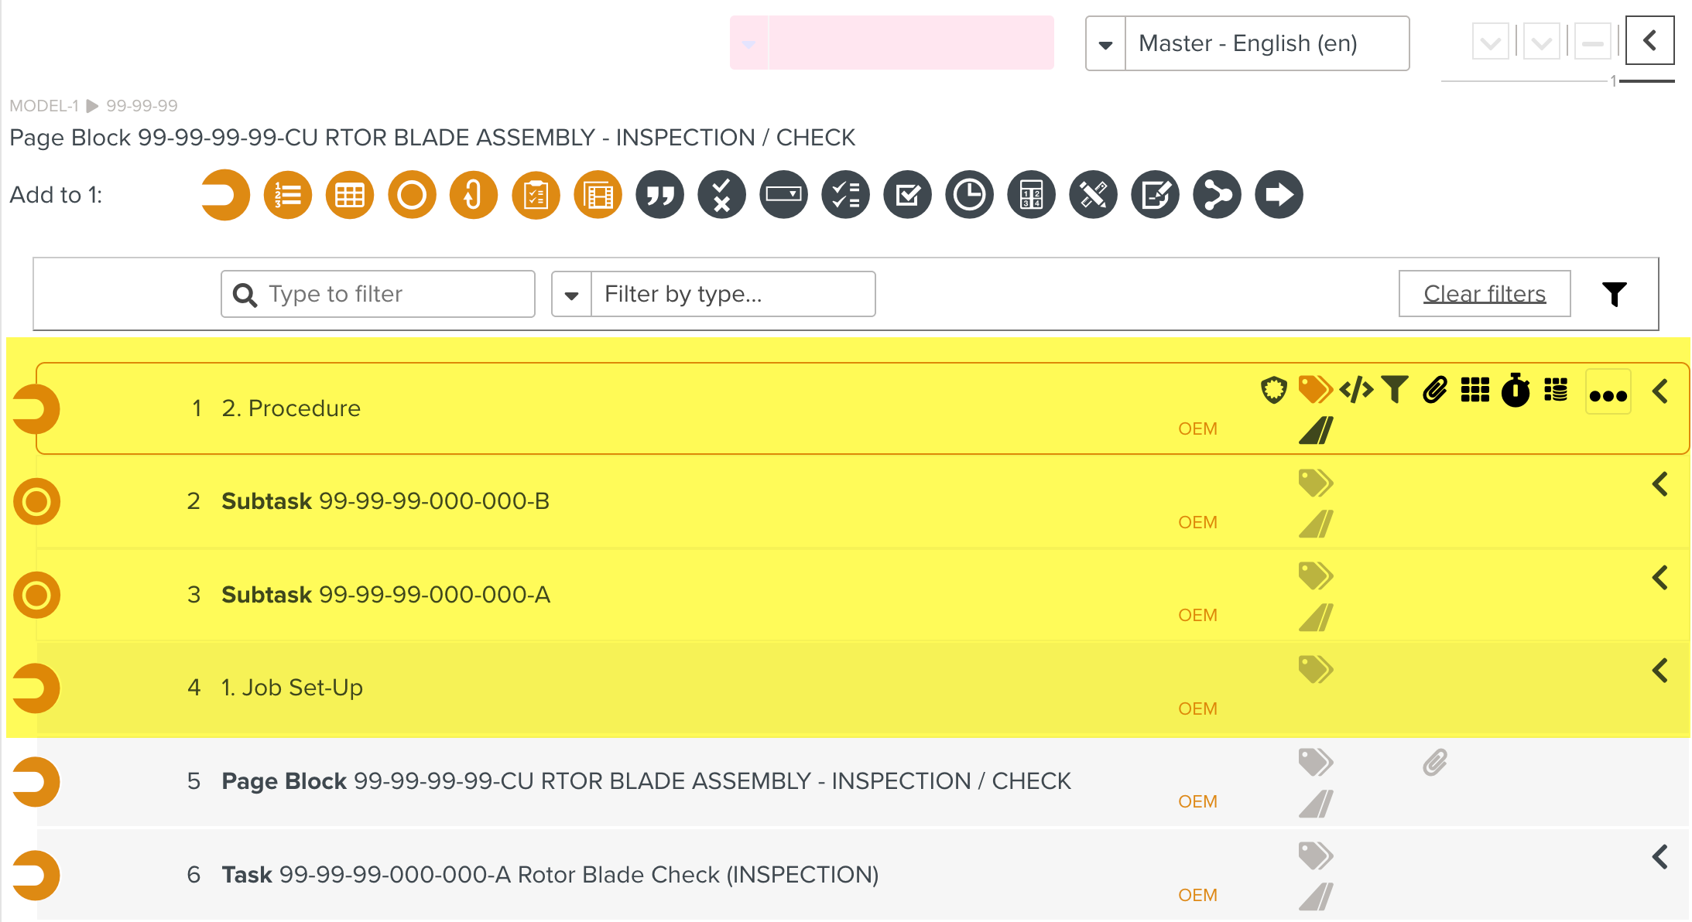Open code view icon on Procedure row

pos(1356,390)
